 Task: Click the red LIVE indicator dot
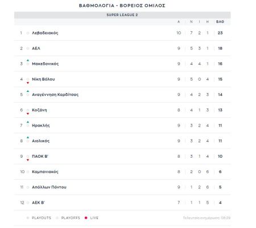86,218
